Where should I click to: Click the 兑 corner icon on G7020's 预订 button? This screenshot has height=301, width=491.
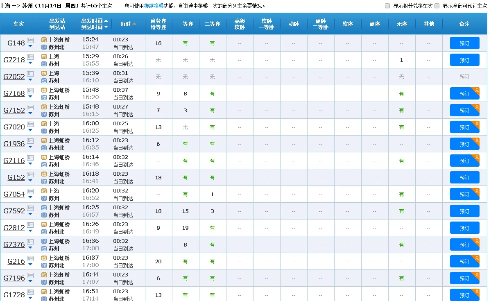(x=477, y=124)
